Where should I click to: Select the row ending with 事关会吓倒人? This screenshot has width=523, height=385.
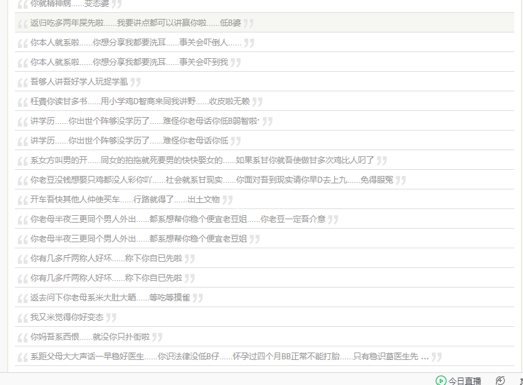265,43
